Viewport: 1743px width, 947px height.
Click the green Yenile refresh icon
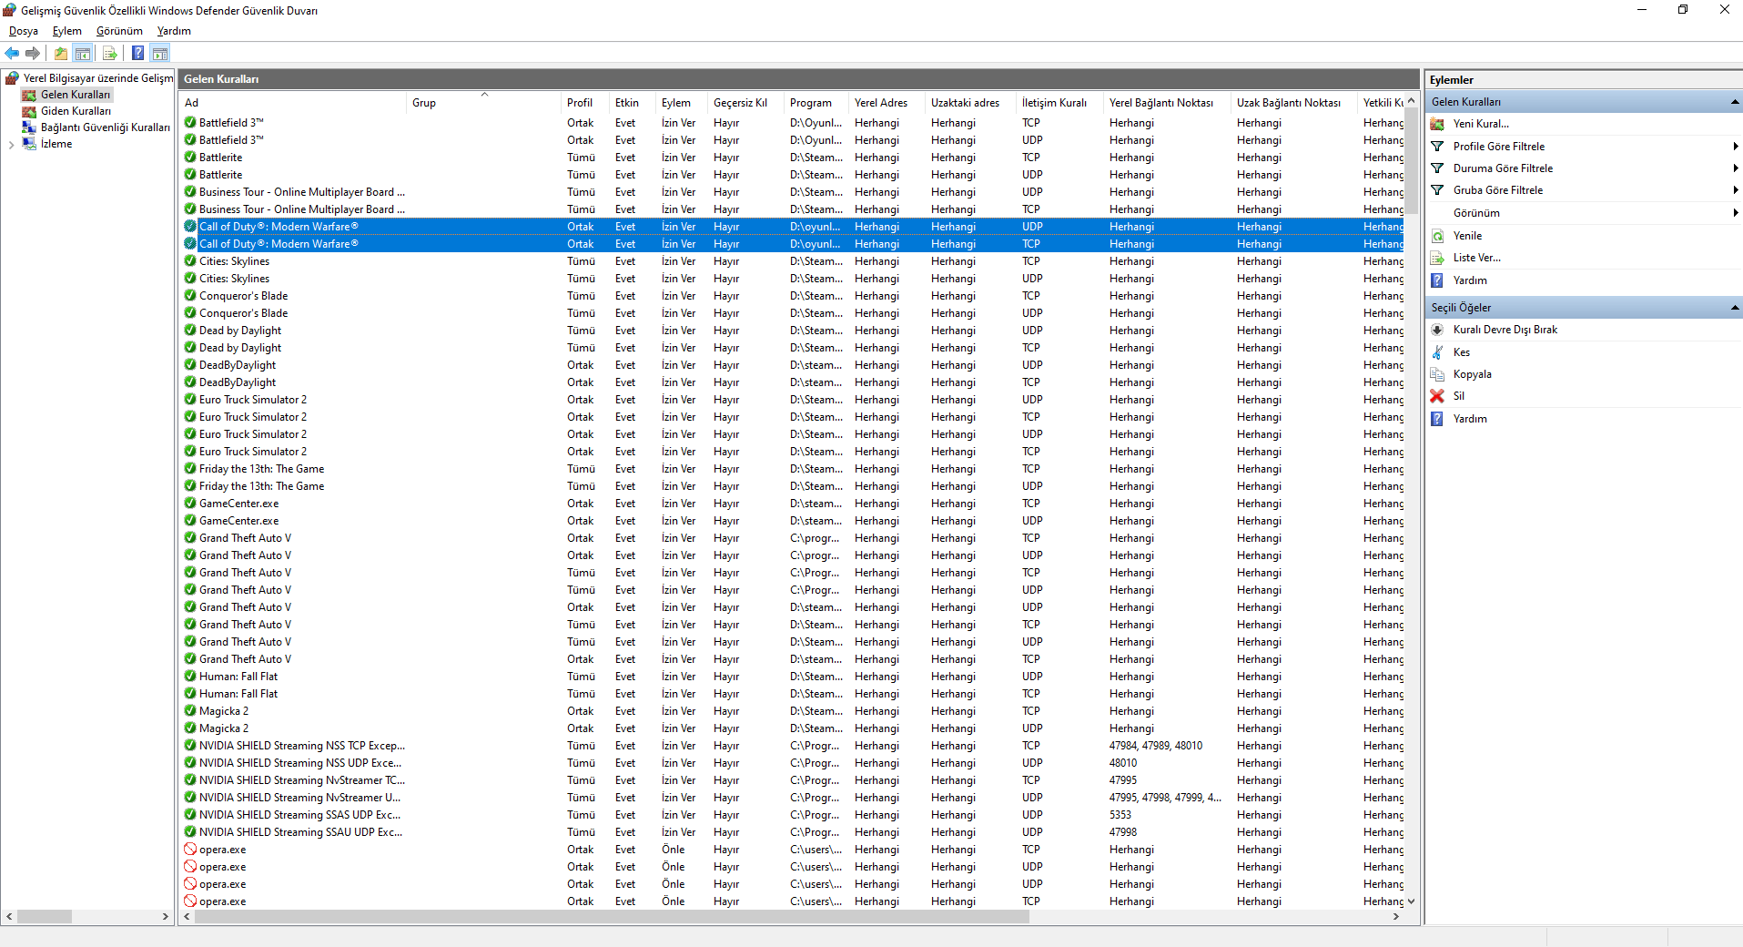pos(1437,236)
